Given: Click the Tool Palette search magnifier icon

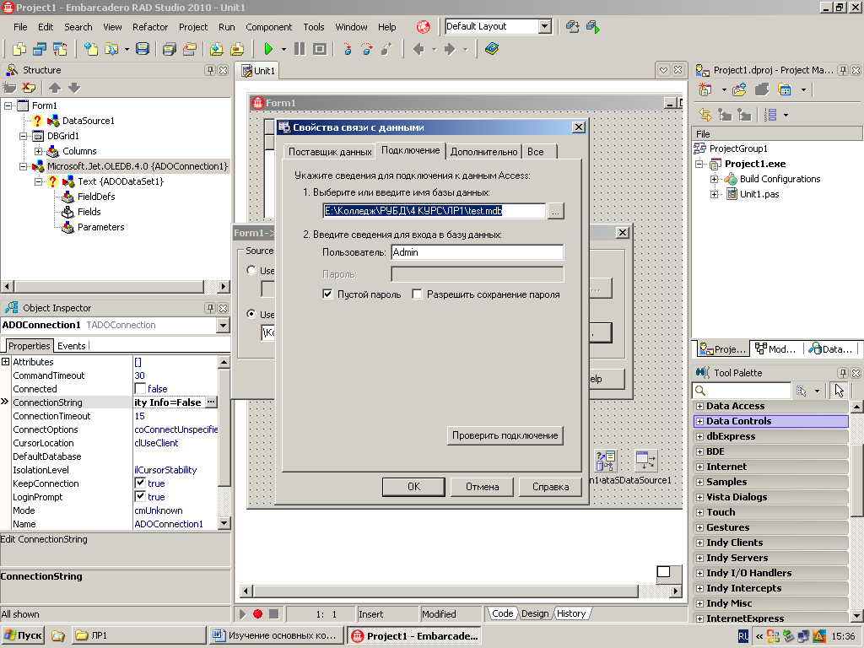Looking at the screenshot, I should [699, 390].
